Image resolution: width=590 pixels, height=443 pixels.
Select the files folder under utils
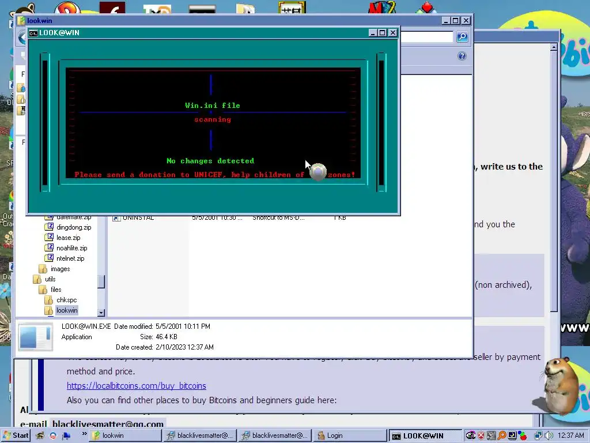[50, 290]
